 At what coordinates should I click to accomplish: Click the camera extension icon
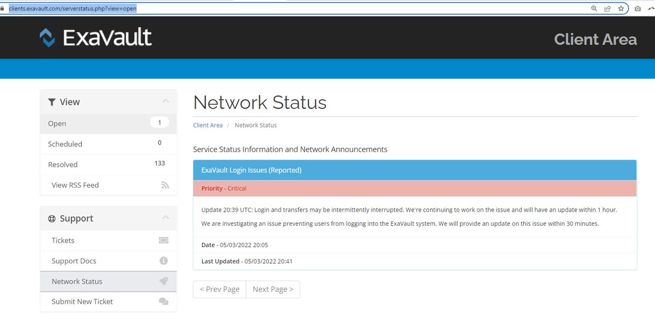coord(638,9)
